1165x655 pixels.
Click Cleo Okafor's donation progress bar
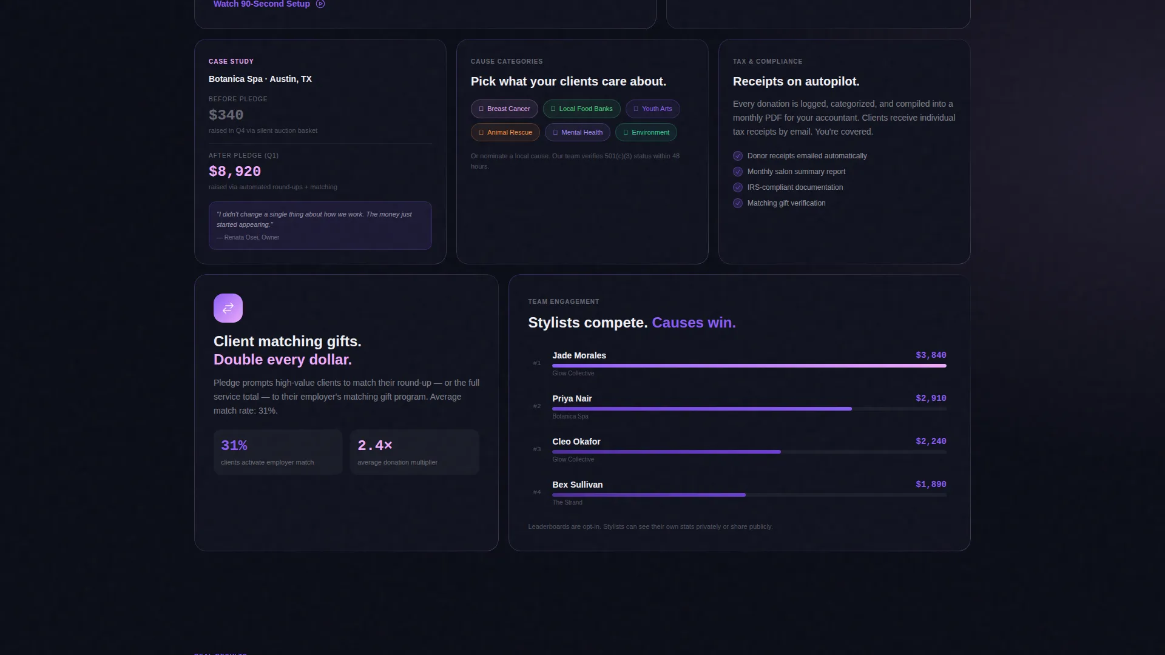[x=749, y=452]
